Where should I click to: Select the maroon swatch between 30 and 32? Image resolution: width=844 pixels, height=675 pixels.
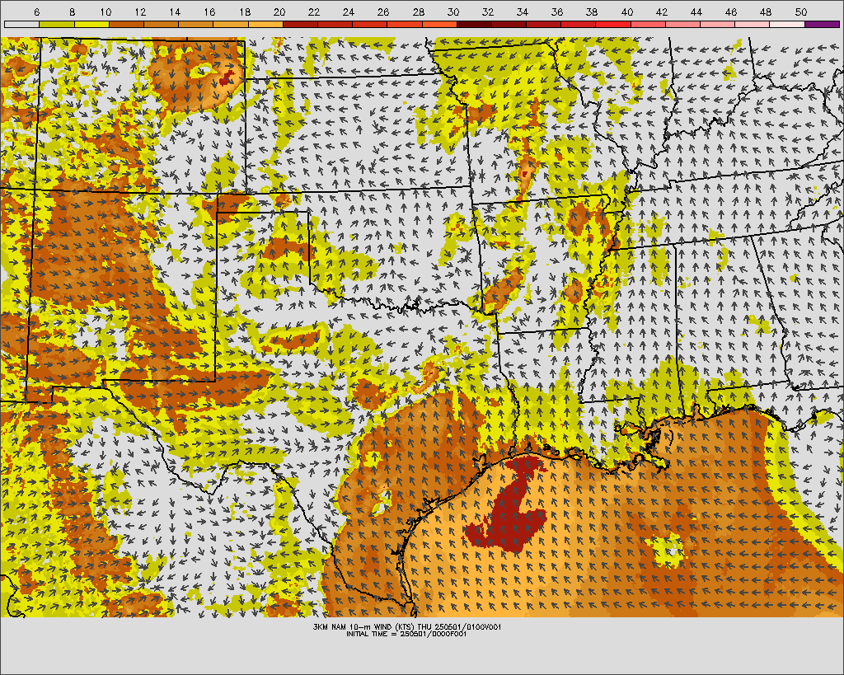[x=474, y=24]
